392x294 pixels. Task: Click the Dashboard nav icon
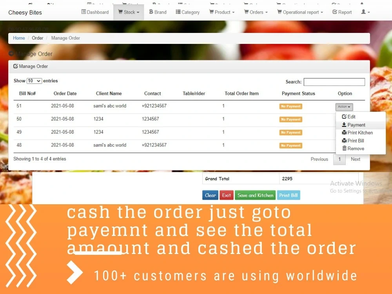tap(83, 12)
